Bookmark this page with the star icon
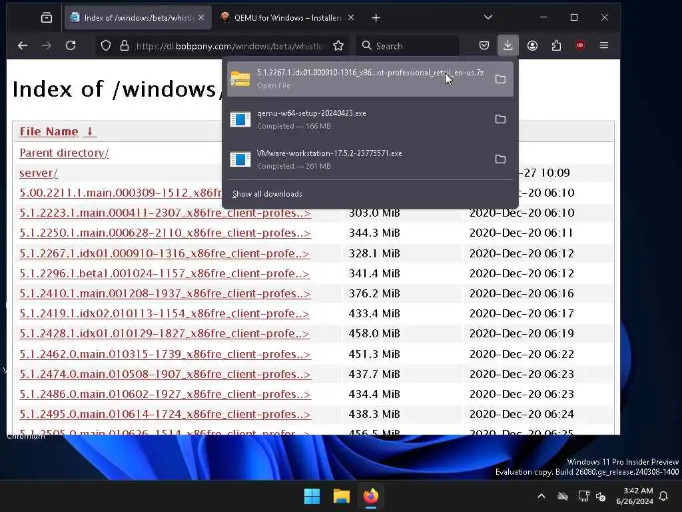Image resolution: width=682 pixels, height=512 pixels. [338, 46]
